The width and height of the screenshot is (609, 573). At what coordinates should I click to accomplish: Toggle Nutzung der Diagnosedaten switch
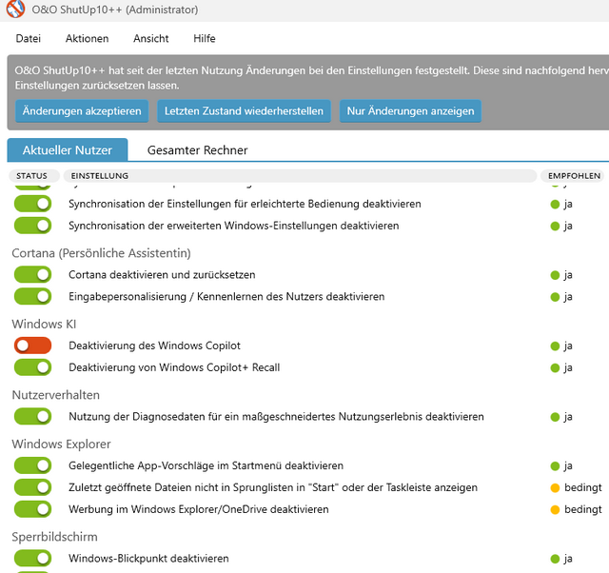tap(32, 417)
